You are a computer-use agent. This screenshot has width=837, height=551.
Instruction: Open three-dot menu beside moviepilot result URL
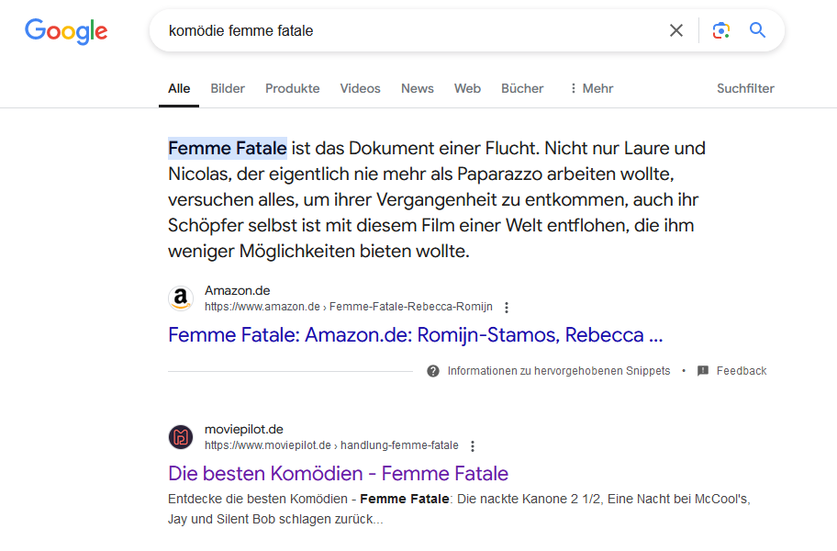tap(473, 445)
